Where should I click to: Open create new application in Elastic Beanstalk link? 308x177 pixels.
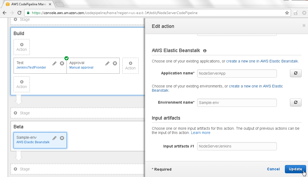pyautogui.click(x=262, y=61)
